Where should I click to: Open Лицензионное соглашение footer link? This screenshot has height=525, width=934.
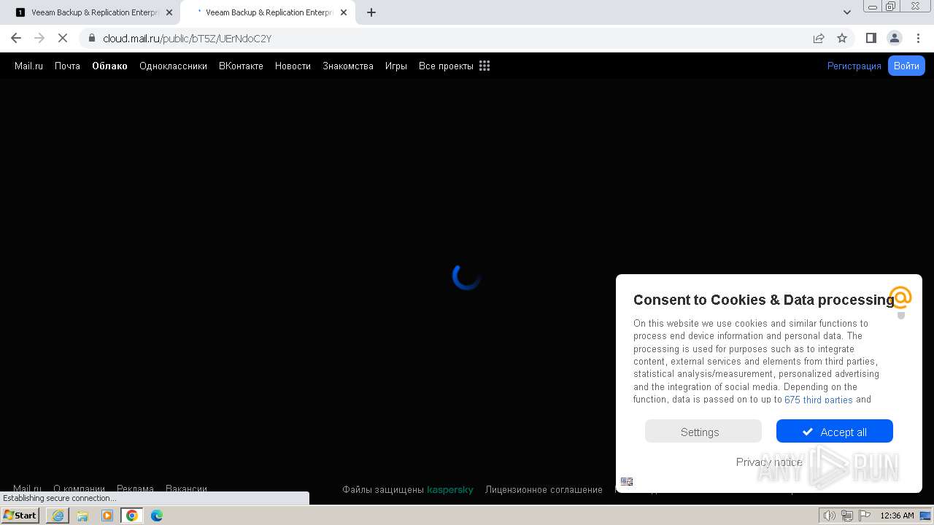click(544, 489)
